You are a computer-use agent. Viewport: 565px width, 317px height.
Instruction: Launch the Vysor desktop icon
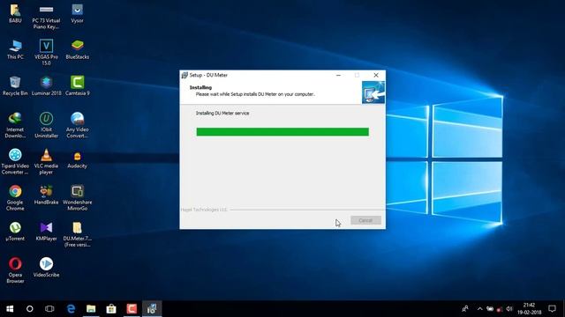77,14
